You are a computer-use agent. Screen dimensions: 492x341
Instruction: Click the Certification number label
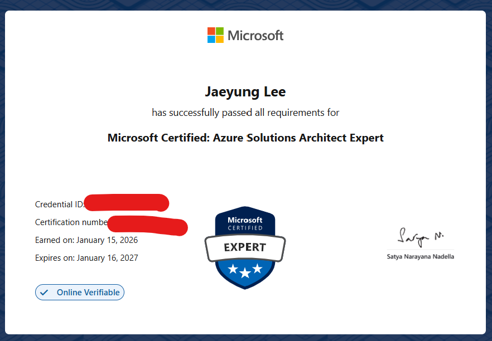coord(71,222)
